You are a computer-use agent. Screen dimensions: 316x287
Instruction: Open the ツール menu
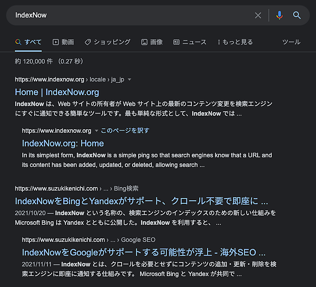[x=291, y=42]
